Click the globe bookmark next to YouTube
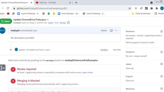 click(x=13, y=14)
